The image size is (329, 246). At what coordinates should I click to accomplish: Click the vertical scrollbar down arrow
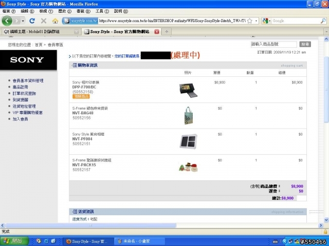coord(326,220)
